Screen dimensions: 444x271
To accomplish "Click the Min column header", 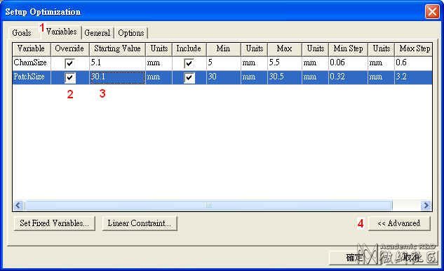I will pos(224,49).
